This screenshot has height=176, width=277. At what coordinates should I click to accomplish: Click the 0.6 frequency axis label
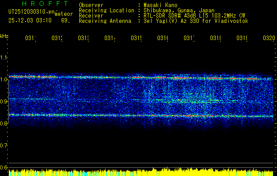[4, 167]
